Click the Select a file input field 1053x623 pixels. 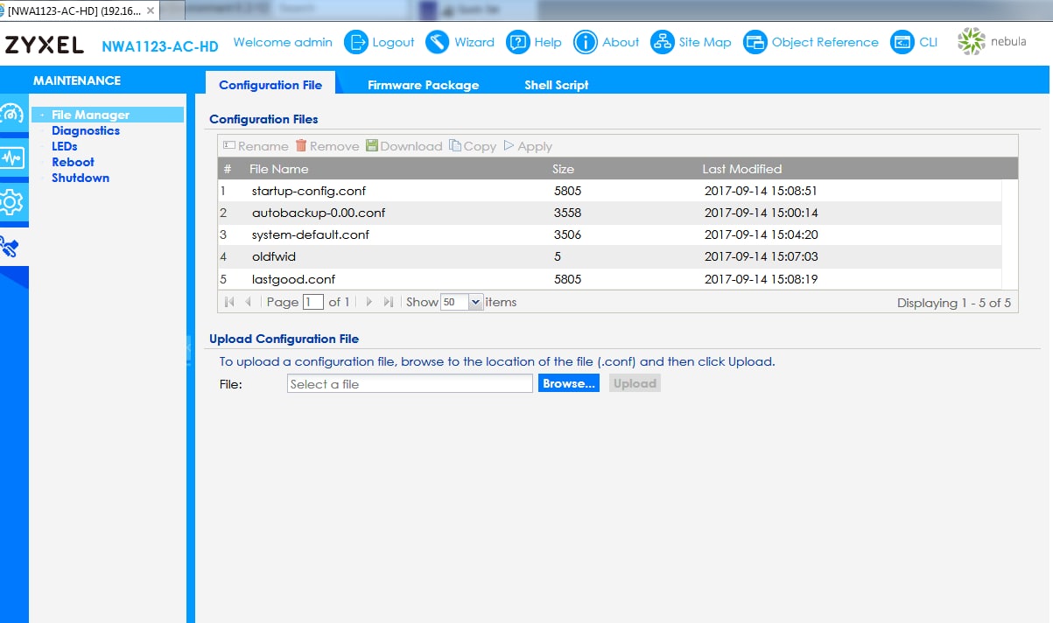pos(410,383)
